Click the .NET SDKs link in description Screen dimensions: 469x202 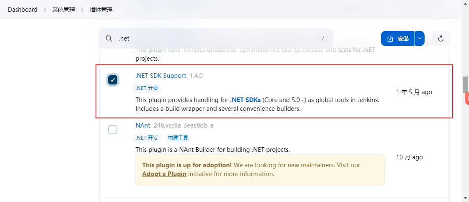click(x=245, y=100)
